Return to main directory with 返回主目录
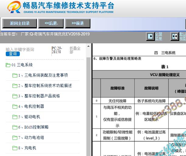This screenshot has height=156, width=186. (19, 23)
